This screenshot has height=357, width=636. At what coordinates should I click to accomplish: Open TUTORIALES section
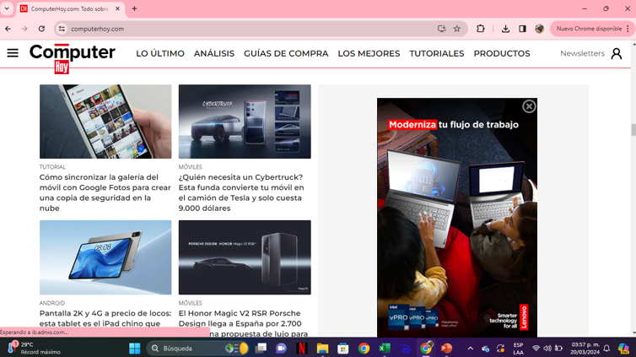pos(436,53)
